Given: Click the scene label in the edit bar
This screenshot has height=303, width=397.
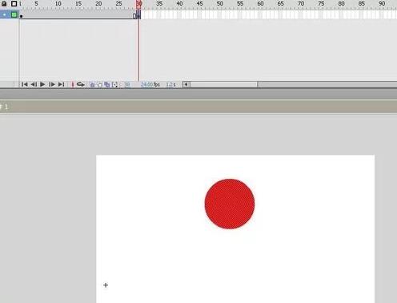Looking at the screenshot, I should coord(4,107).
